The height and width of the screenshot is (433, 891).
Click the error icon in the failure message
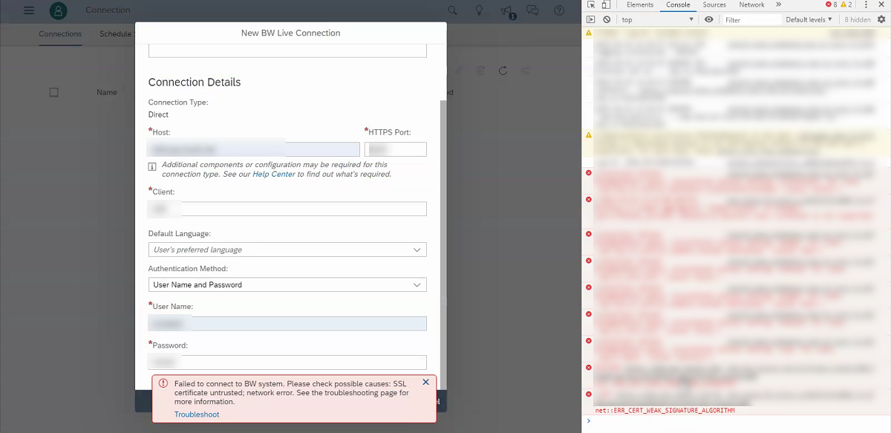tap(163, 383)
